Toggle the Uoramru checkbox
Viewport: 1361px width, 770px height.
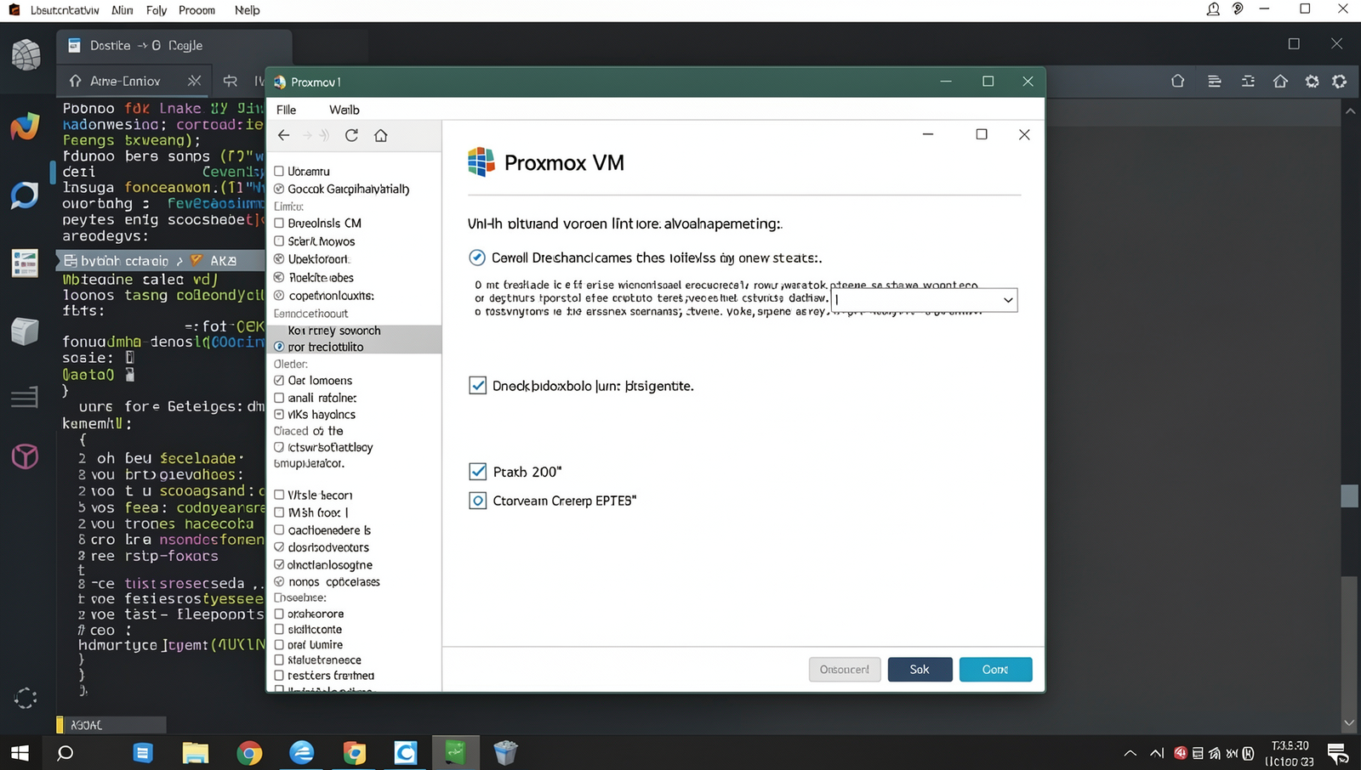[x=279, y=171]
